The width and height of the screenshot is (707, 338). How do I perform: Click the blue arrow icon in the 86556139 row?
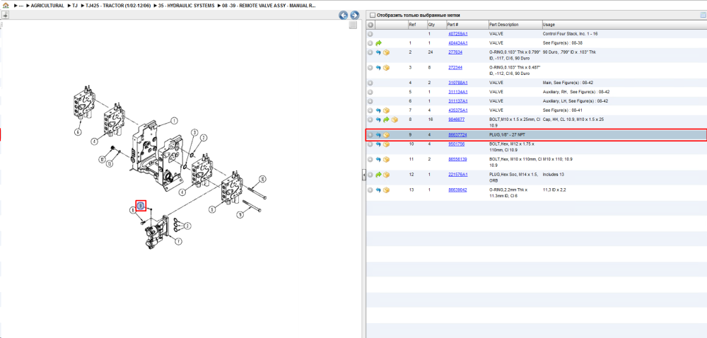coord(378,160)
